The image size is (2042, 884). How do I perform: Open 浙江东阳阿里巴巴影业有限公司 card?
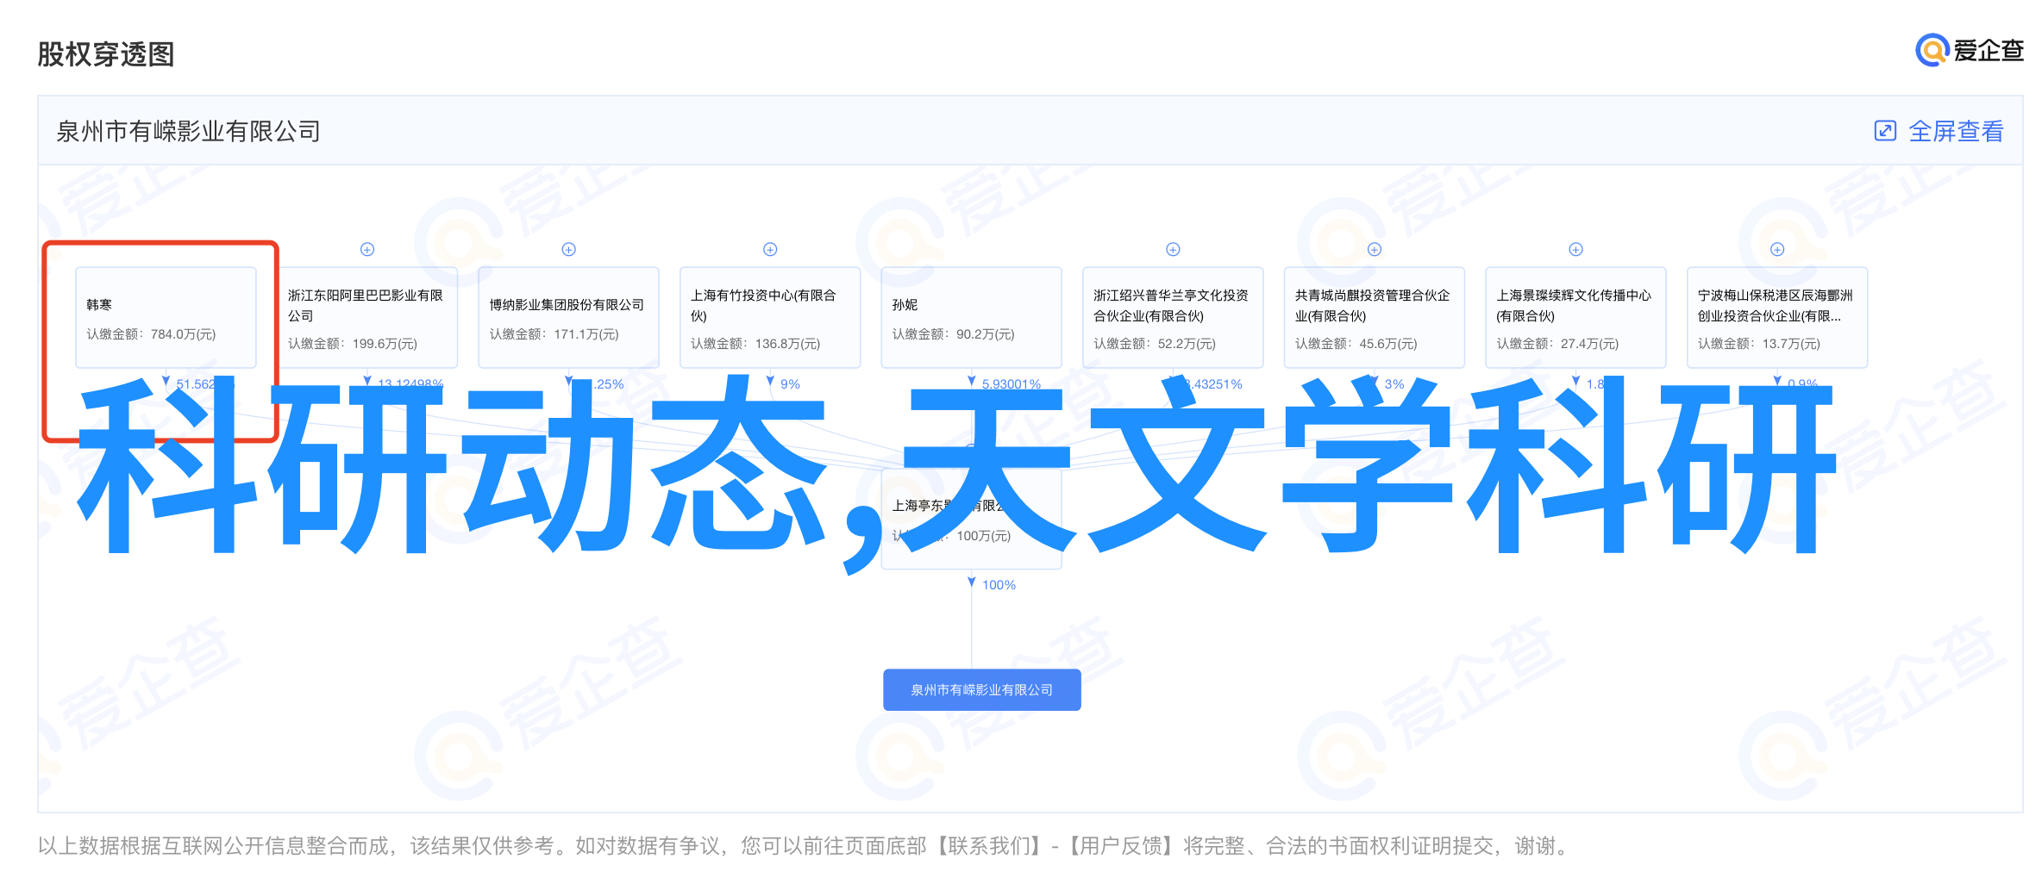[x=367, y=318]
